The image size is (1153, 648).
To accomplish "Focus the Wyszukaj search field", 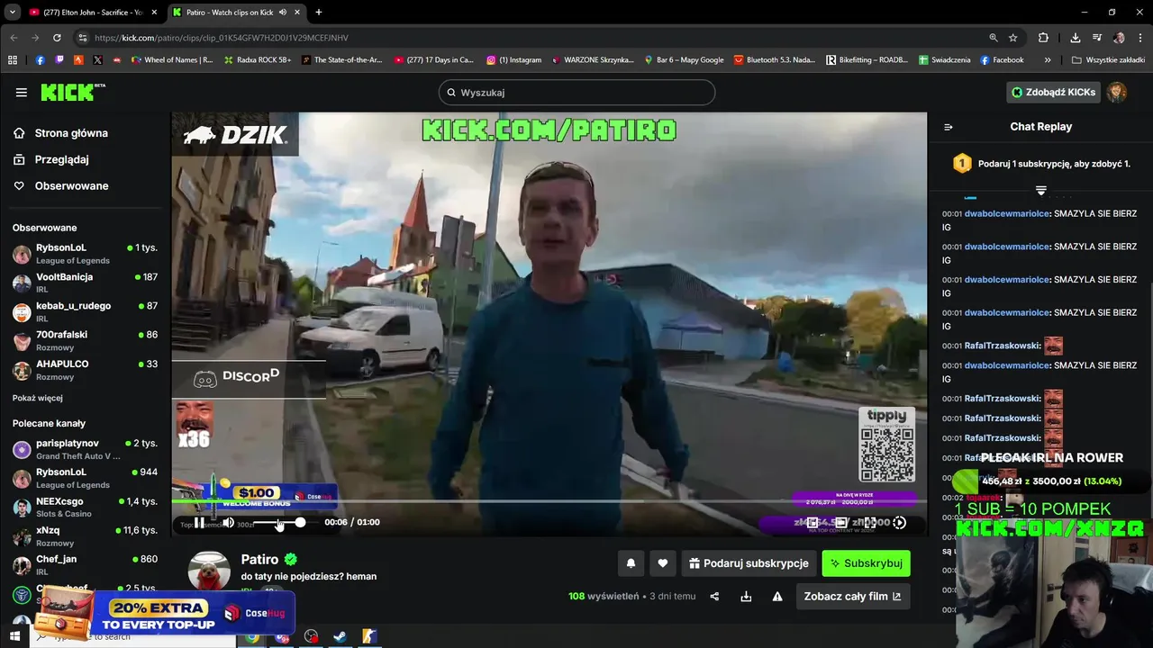I will (576, 93).
